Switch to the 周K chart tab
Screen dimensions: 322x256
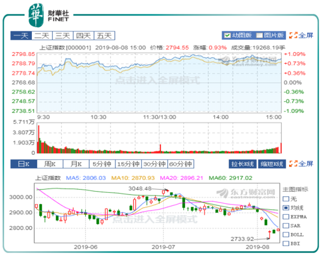tap(50, 164)
